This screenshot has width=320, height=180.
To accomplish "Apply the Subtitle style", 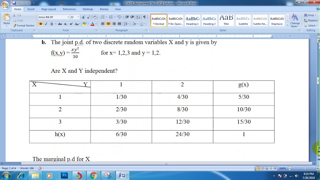I will tap(243, 20).
